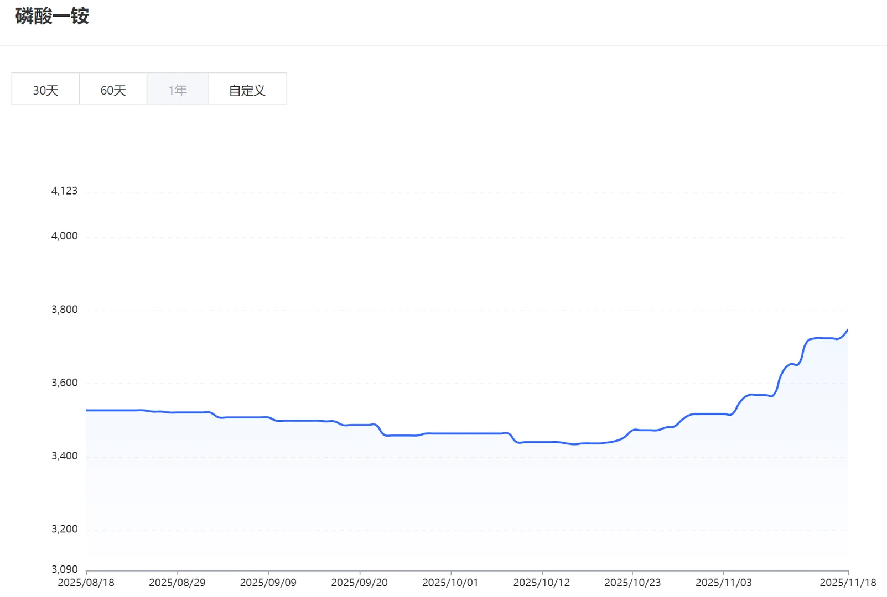Click the 2025/09/20 date label

click(360, 583)
